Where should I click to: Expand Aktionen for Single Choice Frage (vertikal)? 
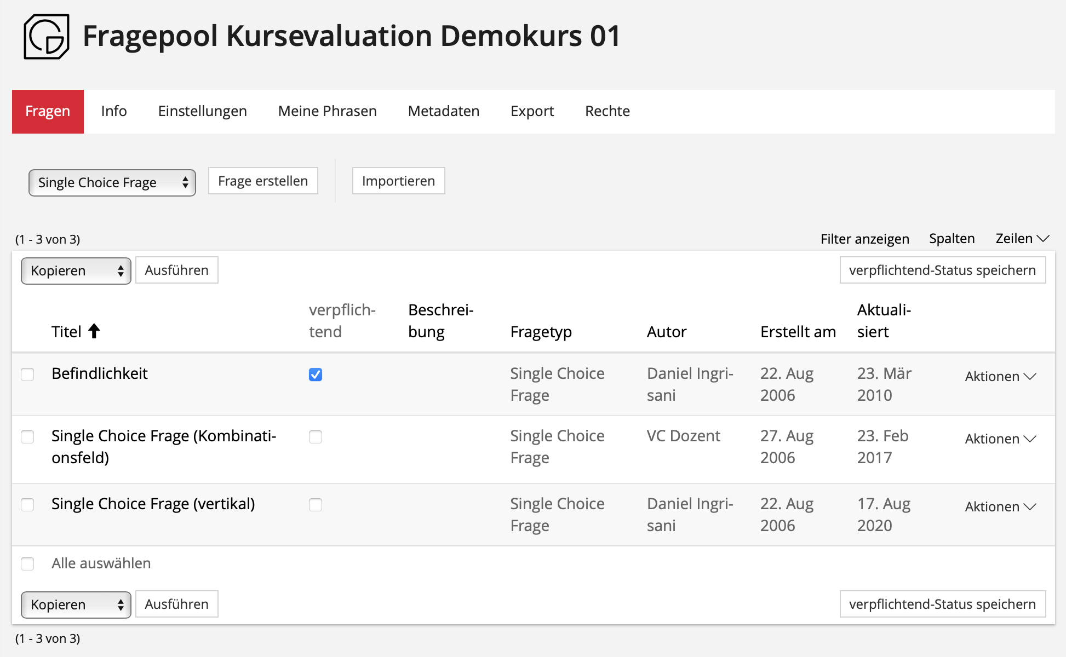coord(1000,507)
